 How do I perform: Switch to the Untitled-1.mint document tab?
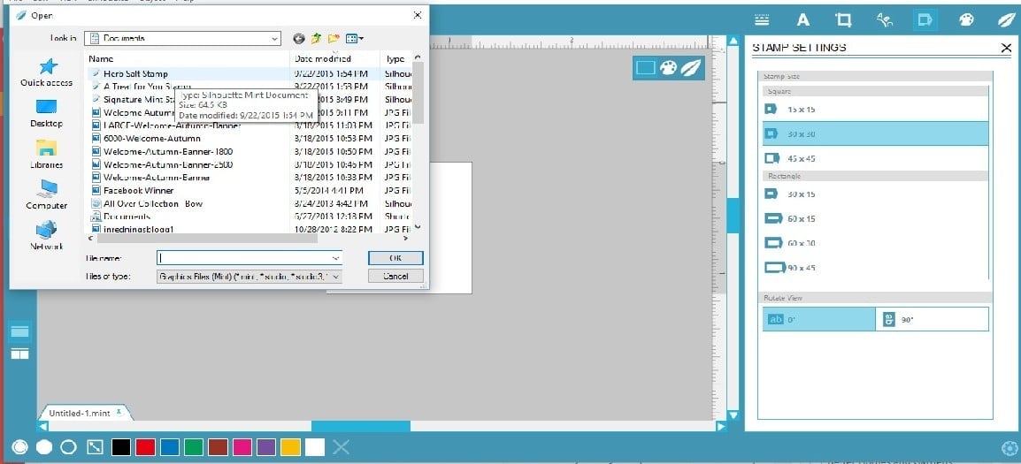[82, 413]
